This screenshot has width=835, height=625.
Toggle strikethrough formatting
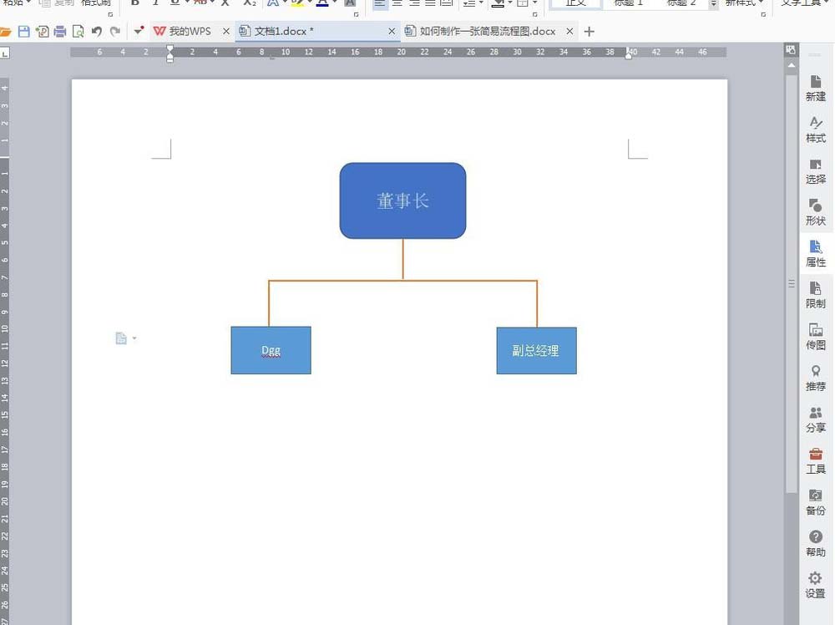point(199,3)
